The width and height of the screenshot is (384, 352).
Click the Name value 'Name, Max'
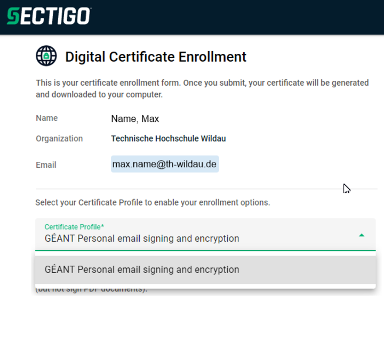tap(135, 119)
